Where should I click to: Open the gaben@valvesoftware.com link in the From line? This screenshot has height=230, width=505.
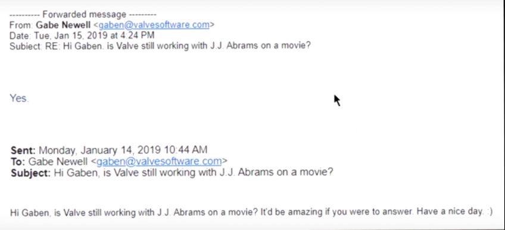click(x=154, y=25)
